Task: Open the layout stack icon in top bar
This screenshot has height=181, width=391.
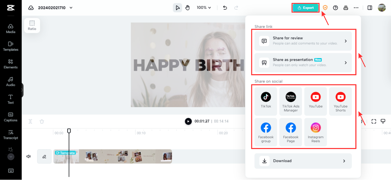Action: [346, 8]
